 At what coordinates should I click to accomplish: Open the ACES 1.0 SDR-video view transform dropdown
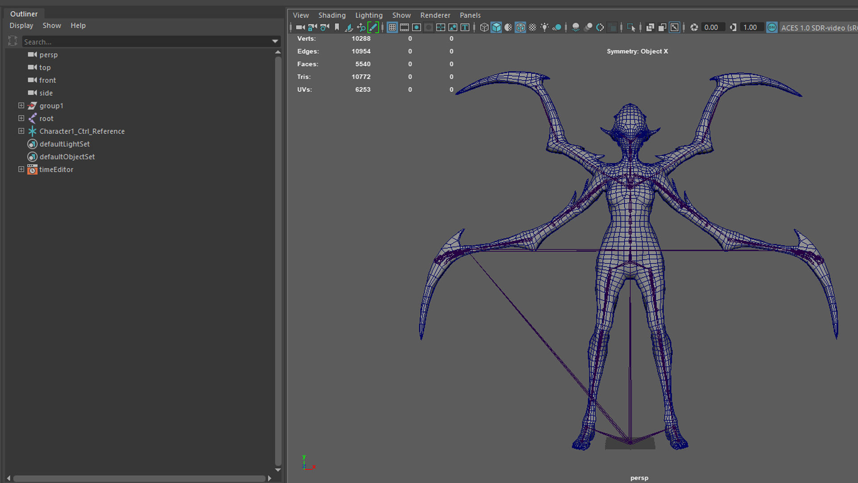[x=819, y=28]
